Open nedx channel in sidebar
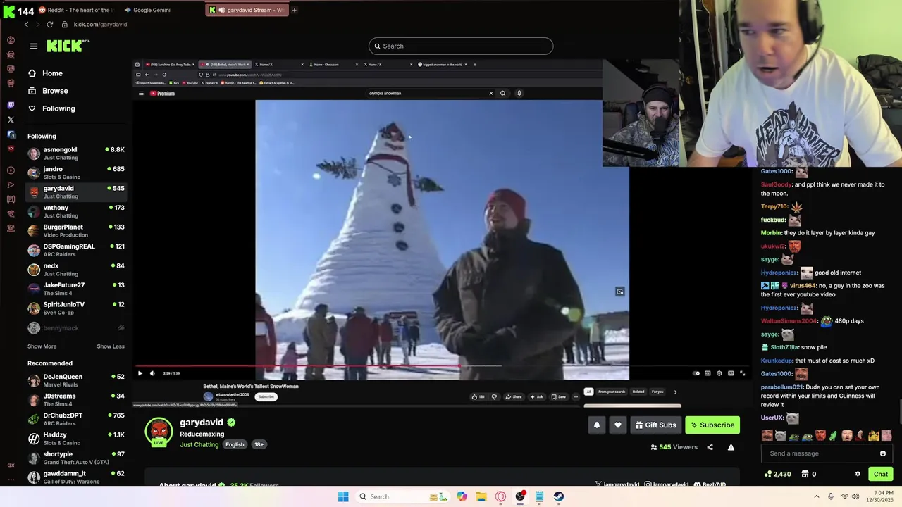The image size is (902, 507). point(76,269)
